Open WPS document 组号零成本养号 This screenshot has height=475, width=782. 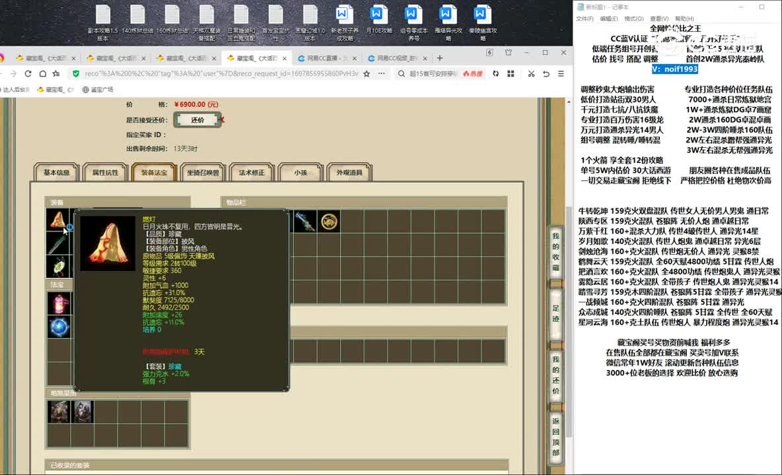point(413,23)
